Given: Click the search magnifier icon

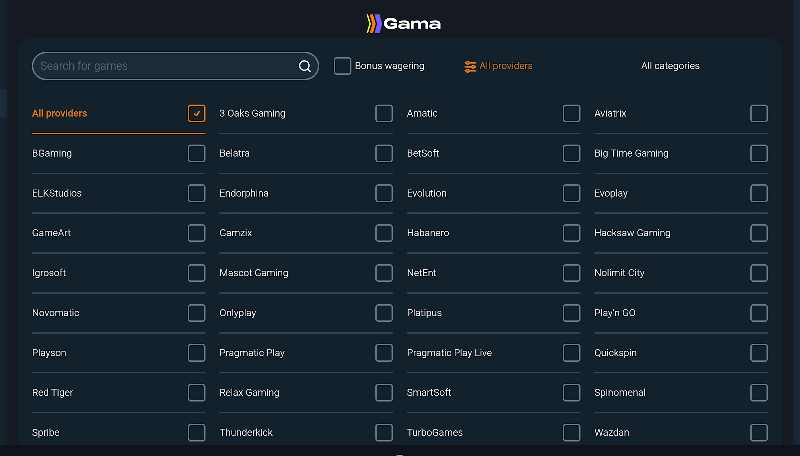Looking at the screenshot, I should tap(305, 66).
